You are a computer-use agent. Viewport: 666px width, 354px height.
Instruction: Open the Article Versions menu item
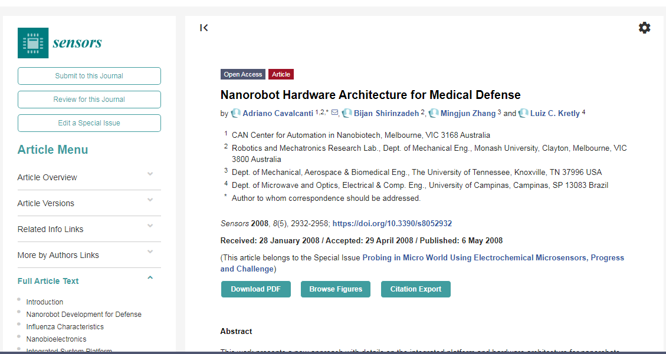pos(46,203)
